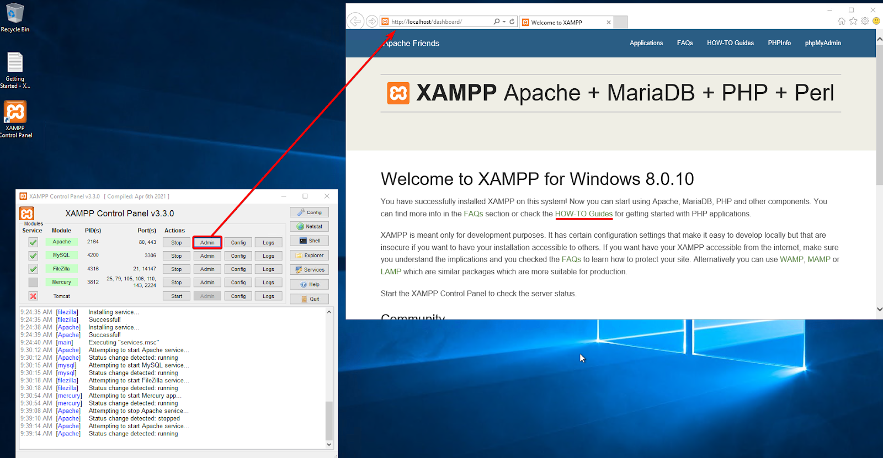Select the FileZilla module label
This screenshot has width=883, height=458.
pyautogui.click(x=62, y=269)
